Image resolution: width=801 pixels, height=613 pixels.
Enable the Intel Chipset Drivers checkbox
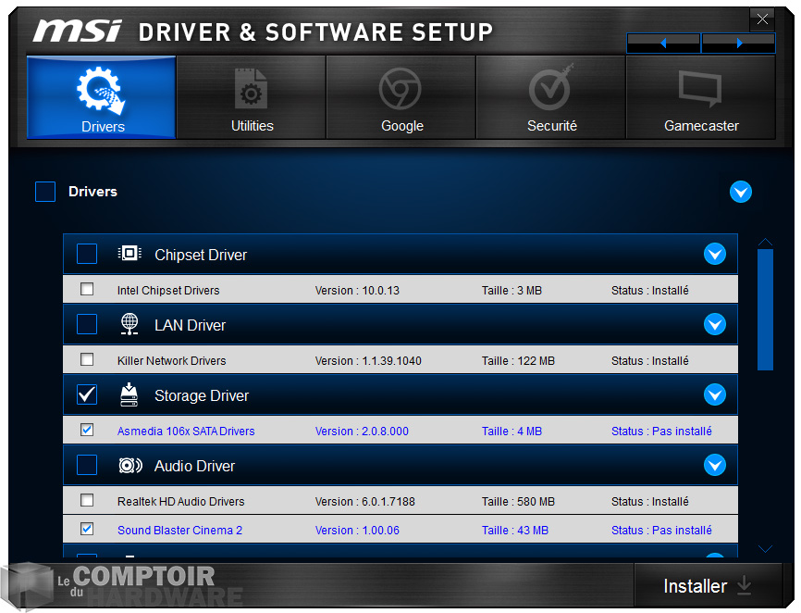[x=87, y=289]
